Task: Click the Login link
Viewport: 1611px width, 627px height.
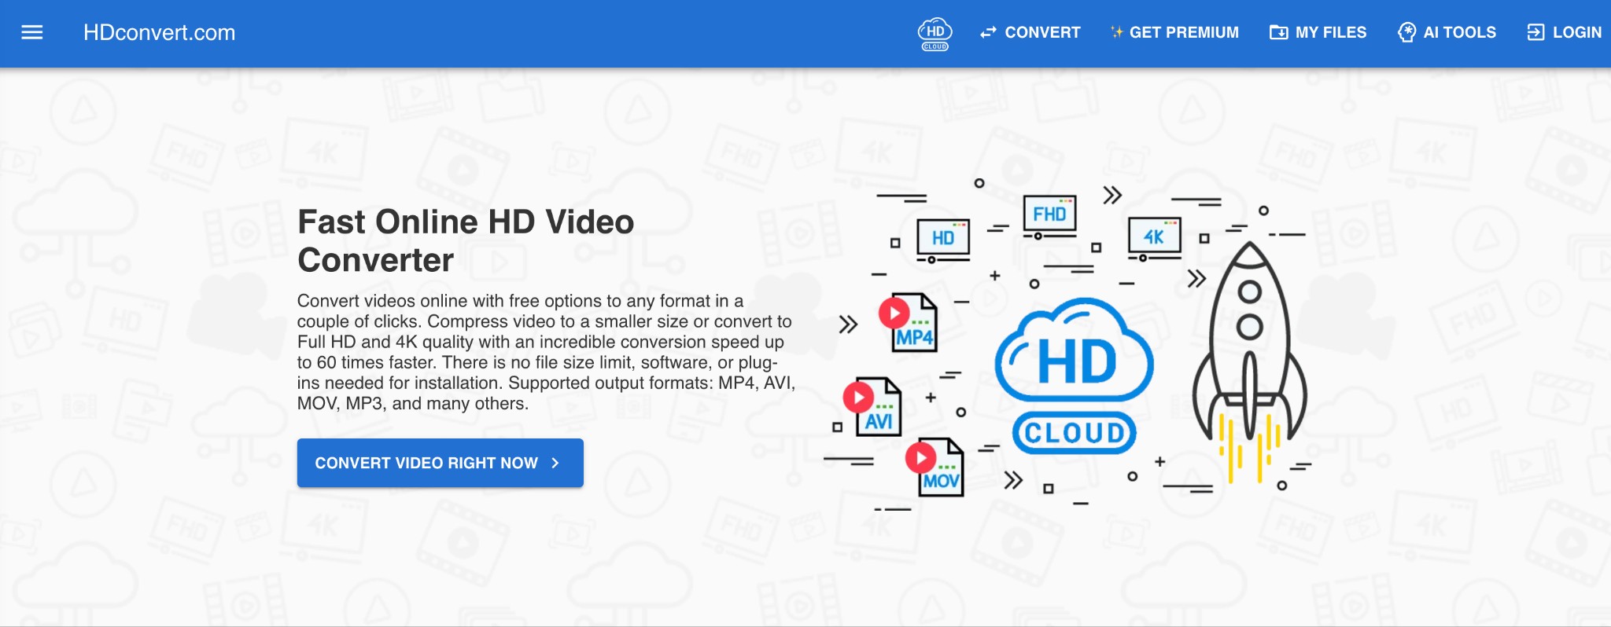Action: pyautogui.click(x=1565, y=32)
